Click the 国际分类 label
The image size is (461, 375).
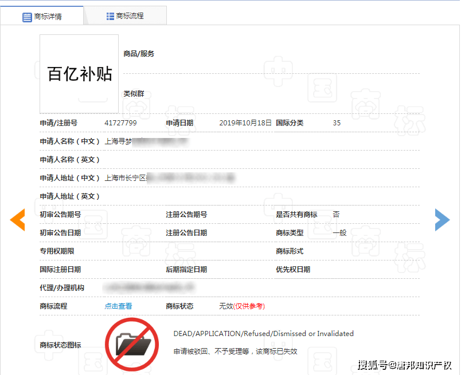(x=290, y=123)
